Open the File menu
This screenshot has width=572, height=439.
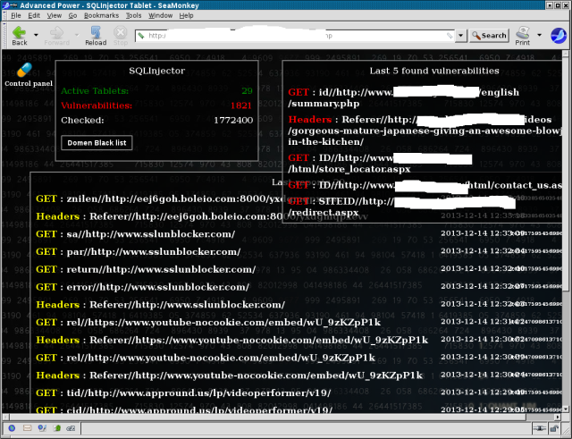coord(16,15)
